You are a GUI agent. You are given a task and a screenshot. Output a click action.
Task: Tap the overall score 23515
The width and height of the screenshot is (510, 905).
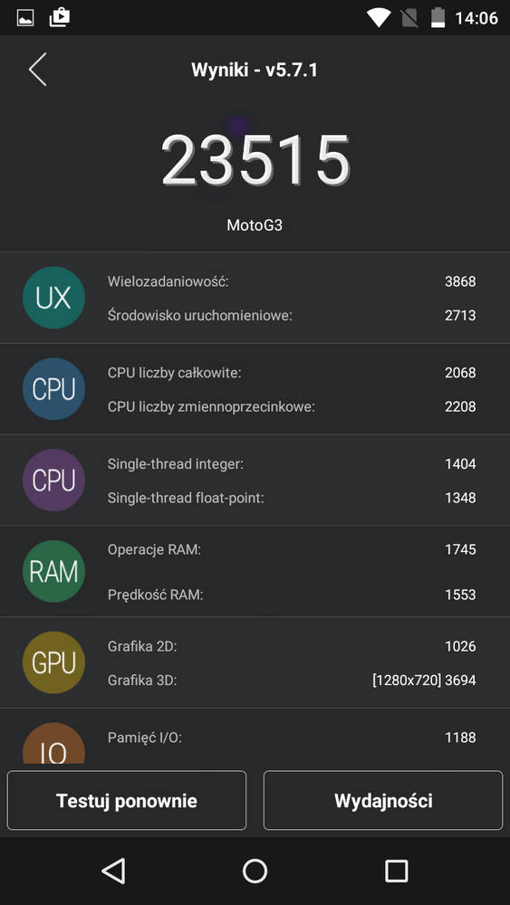click(x=255, y=160)
